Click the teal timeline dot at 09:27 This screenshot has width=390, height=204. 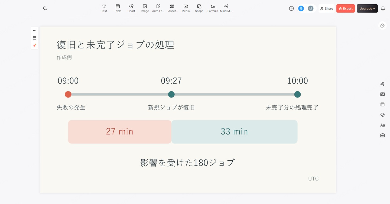tap(171, 94)
